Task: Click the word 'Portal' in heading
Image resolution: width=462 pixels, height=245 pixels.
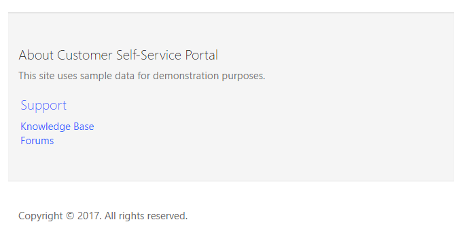Action: pos(202,55)
